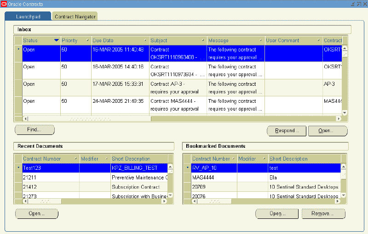The height and width of the screenshot is (234, 368).
Task: Click the Bla description cell
Action: (305, 178)
